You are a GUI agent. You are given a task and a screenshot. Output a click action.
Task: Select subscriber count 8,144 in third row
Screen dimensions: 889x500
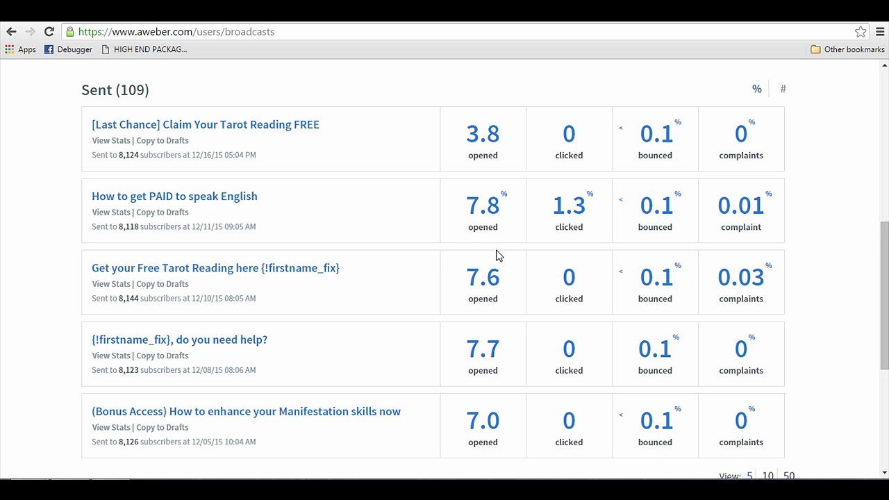[x=128, y=298]
